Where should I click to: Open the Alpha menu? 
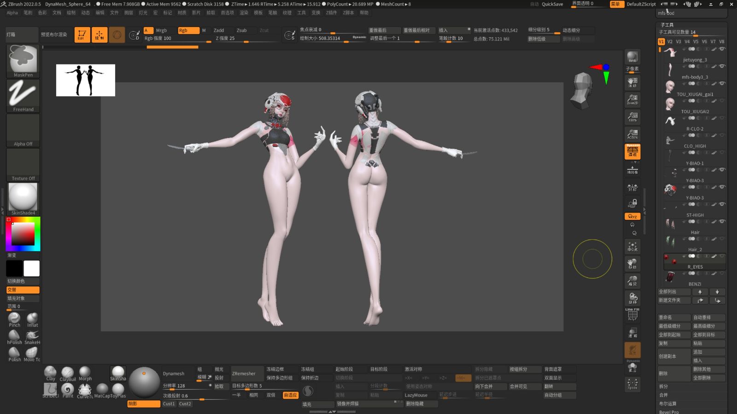[x=12, y=13]
